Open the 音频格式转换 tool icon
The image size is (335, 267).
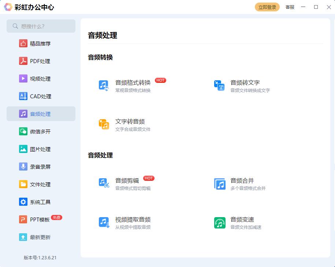click(104, 84)
